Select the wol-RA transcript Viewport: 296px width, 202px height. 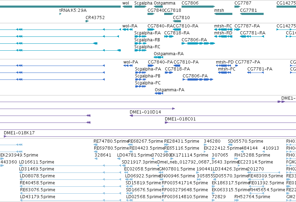(127, 30)
